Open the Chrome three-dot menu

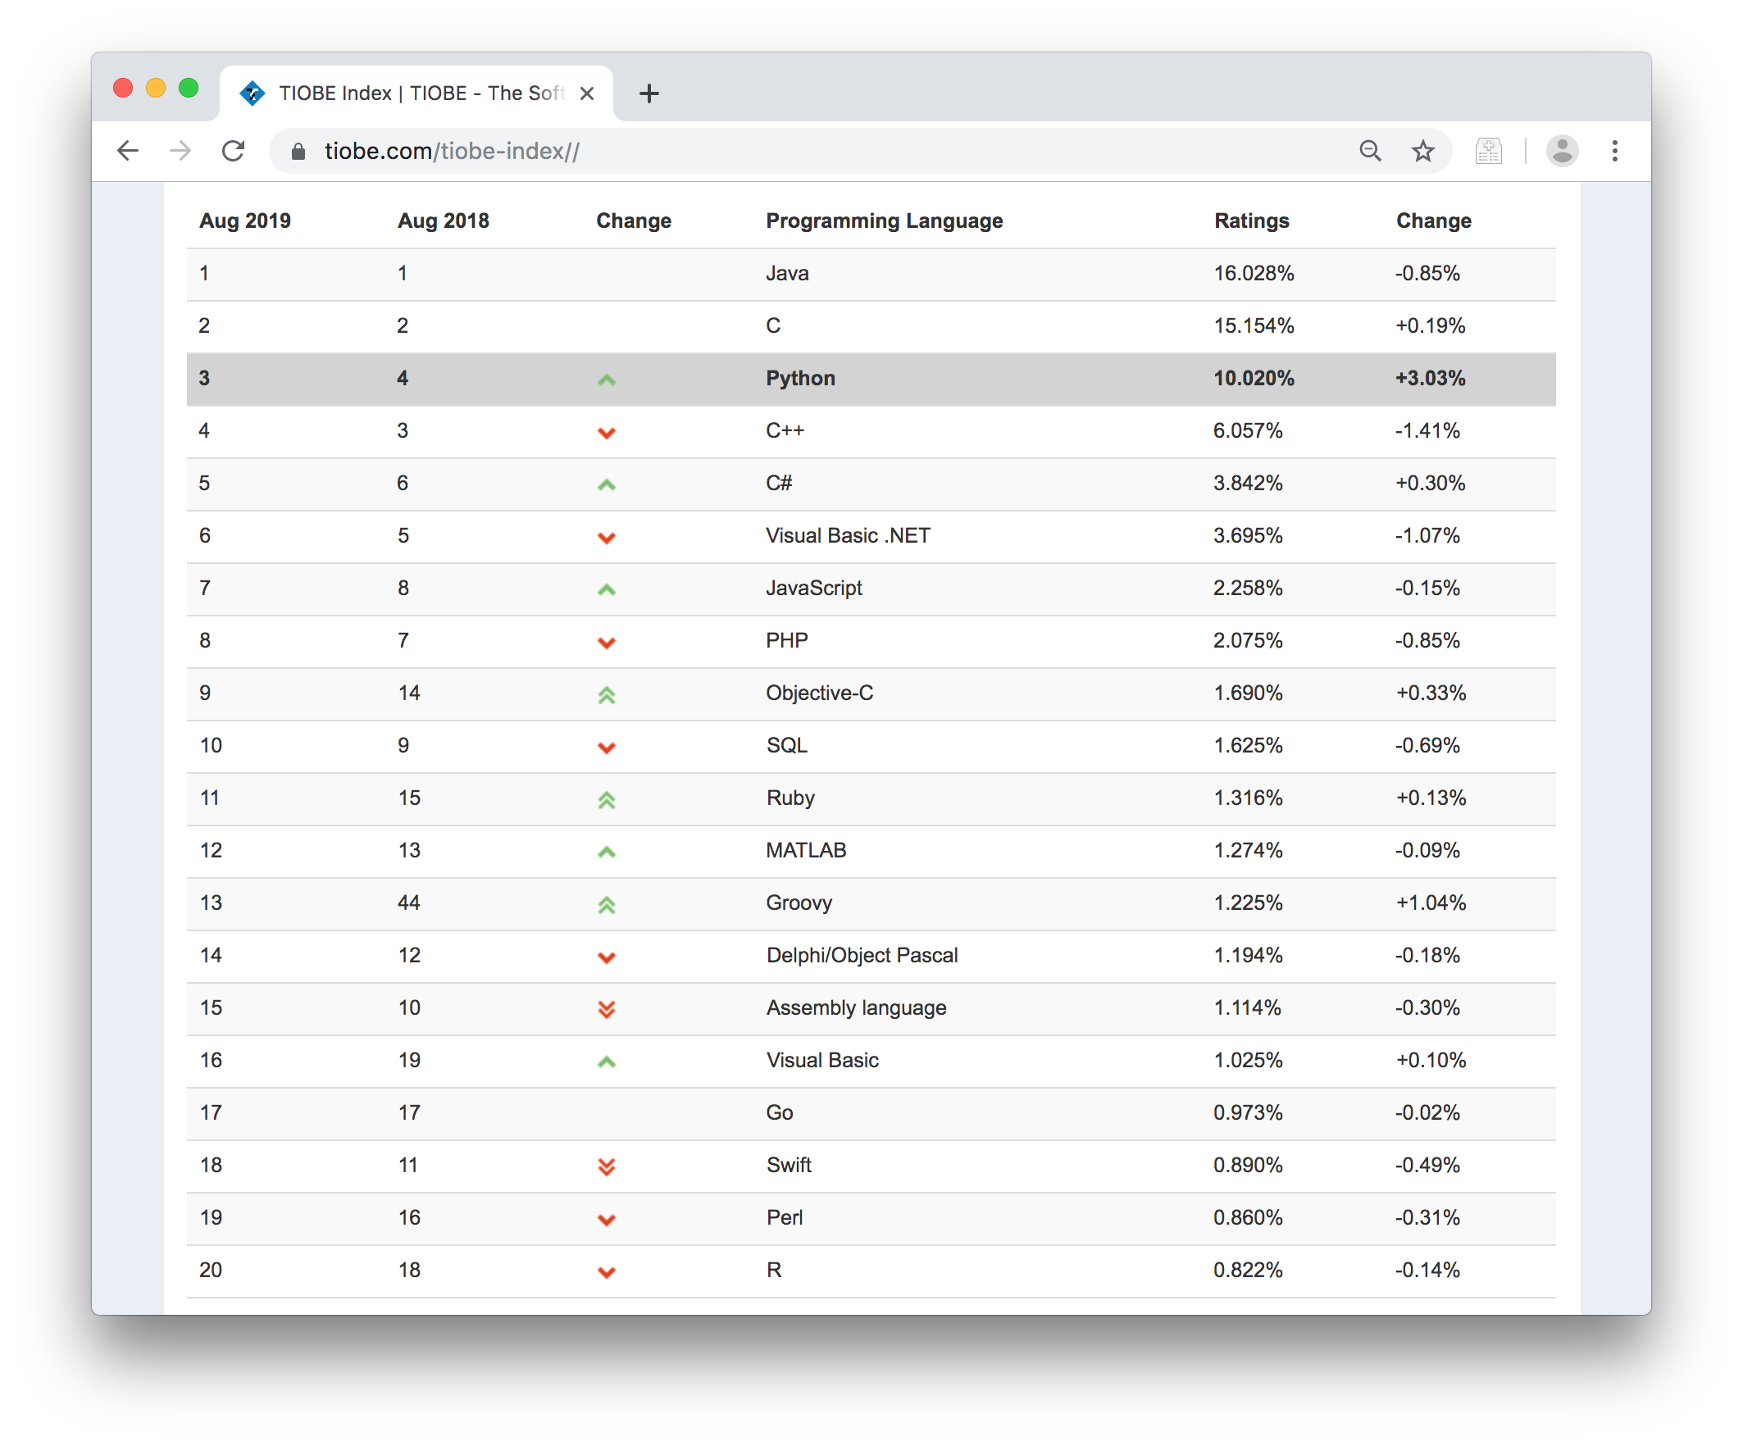1615,151
